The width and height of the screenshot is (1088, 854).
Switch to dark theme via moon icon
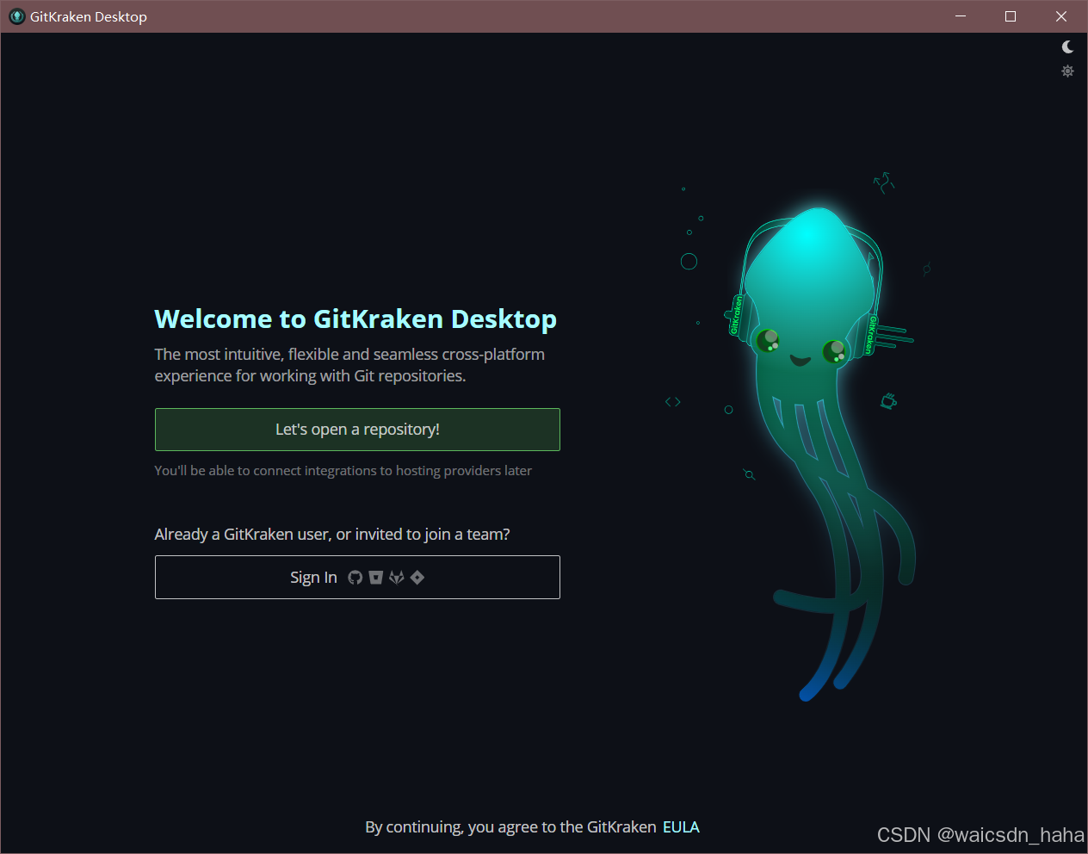click(1067, 47)
